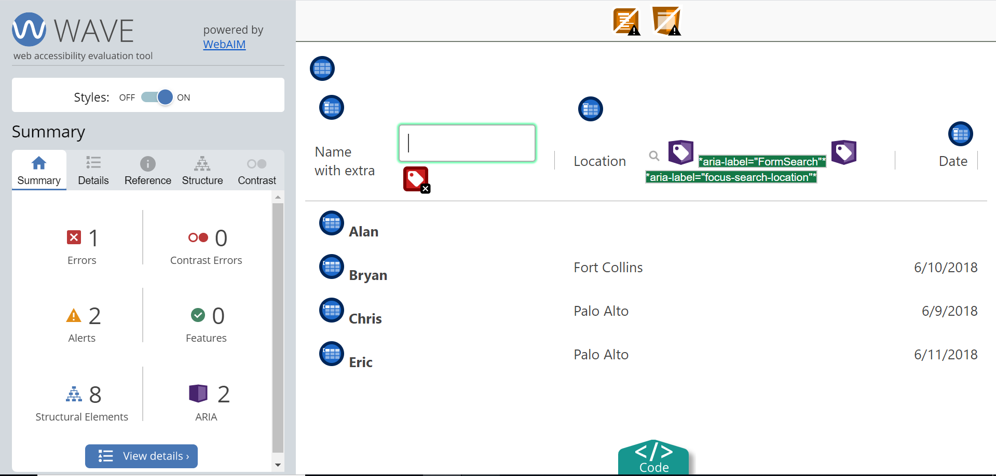Viewport: 996px width, 476px height.
Task: Open the Structure tab
Action: point(202,170)
